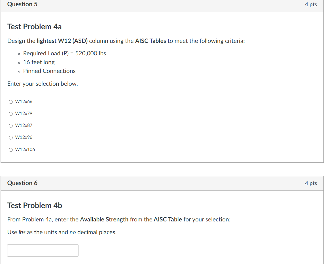Click the Question 5 header title
Viewport: 324px width, 264px height.
22,4
